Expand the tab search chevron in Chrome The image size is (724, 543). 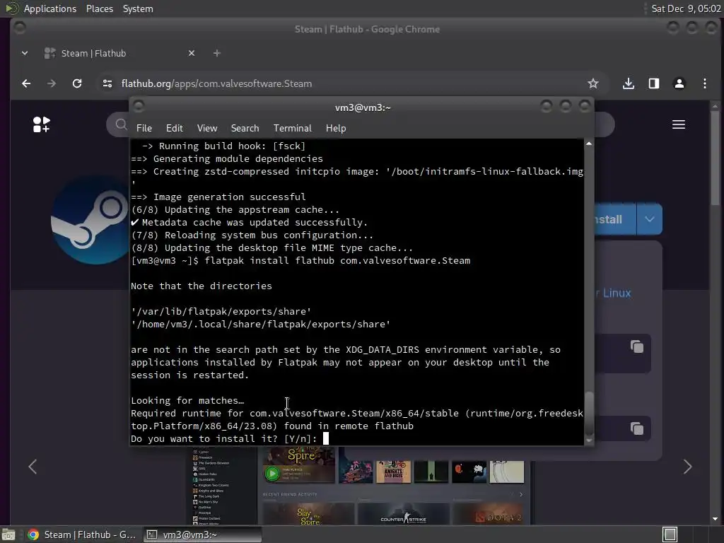25,53
